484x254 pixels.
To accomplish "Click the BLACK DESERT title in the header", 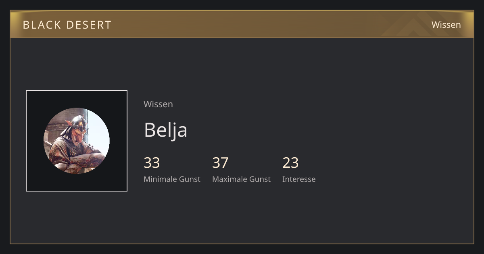I will click(67, 25).
